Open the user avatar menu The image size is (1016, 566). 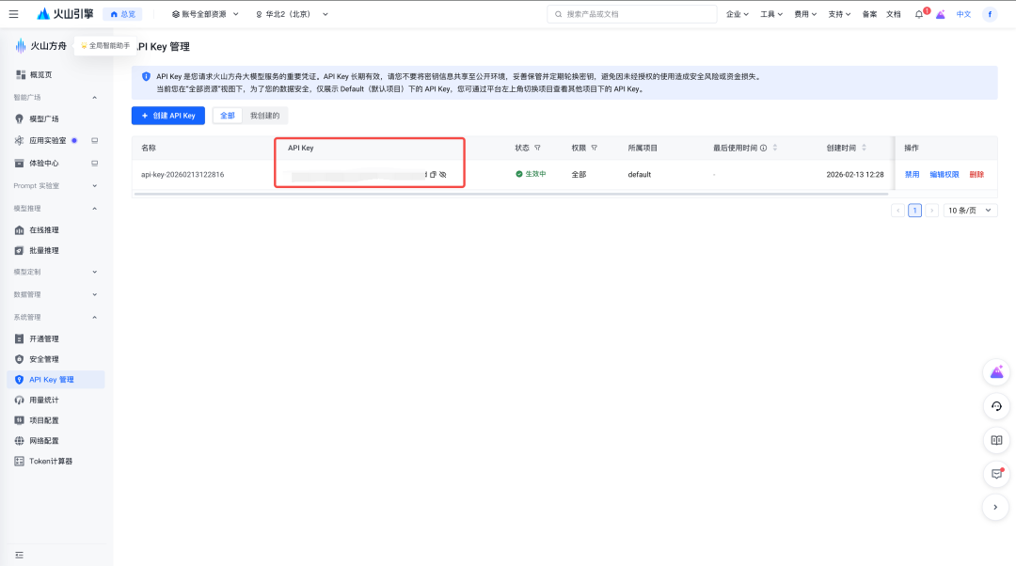pyautogui.click(x=990, y=14)
